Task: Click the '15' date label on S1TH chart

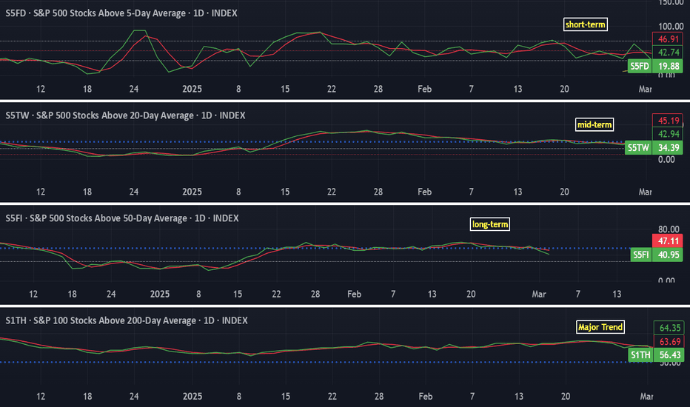Action: [x=286, y=397]
